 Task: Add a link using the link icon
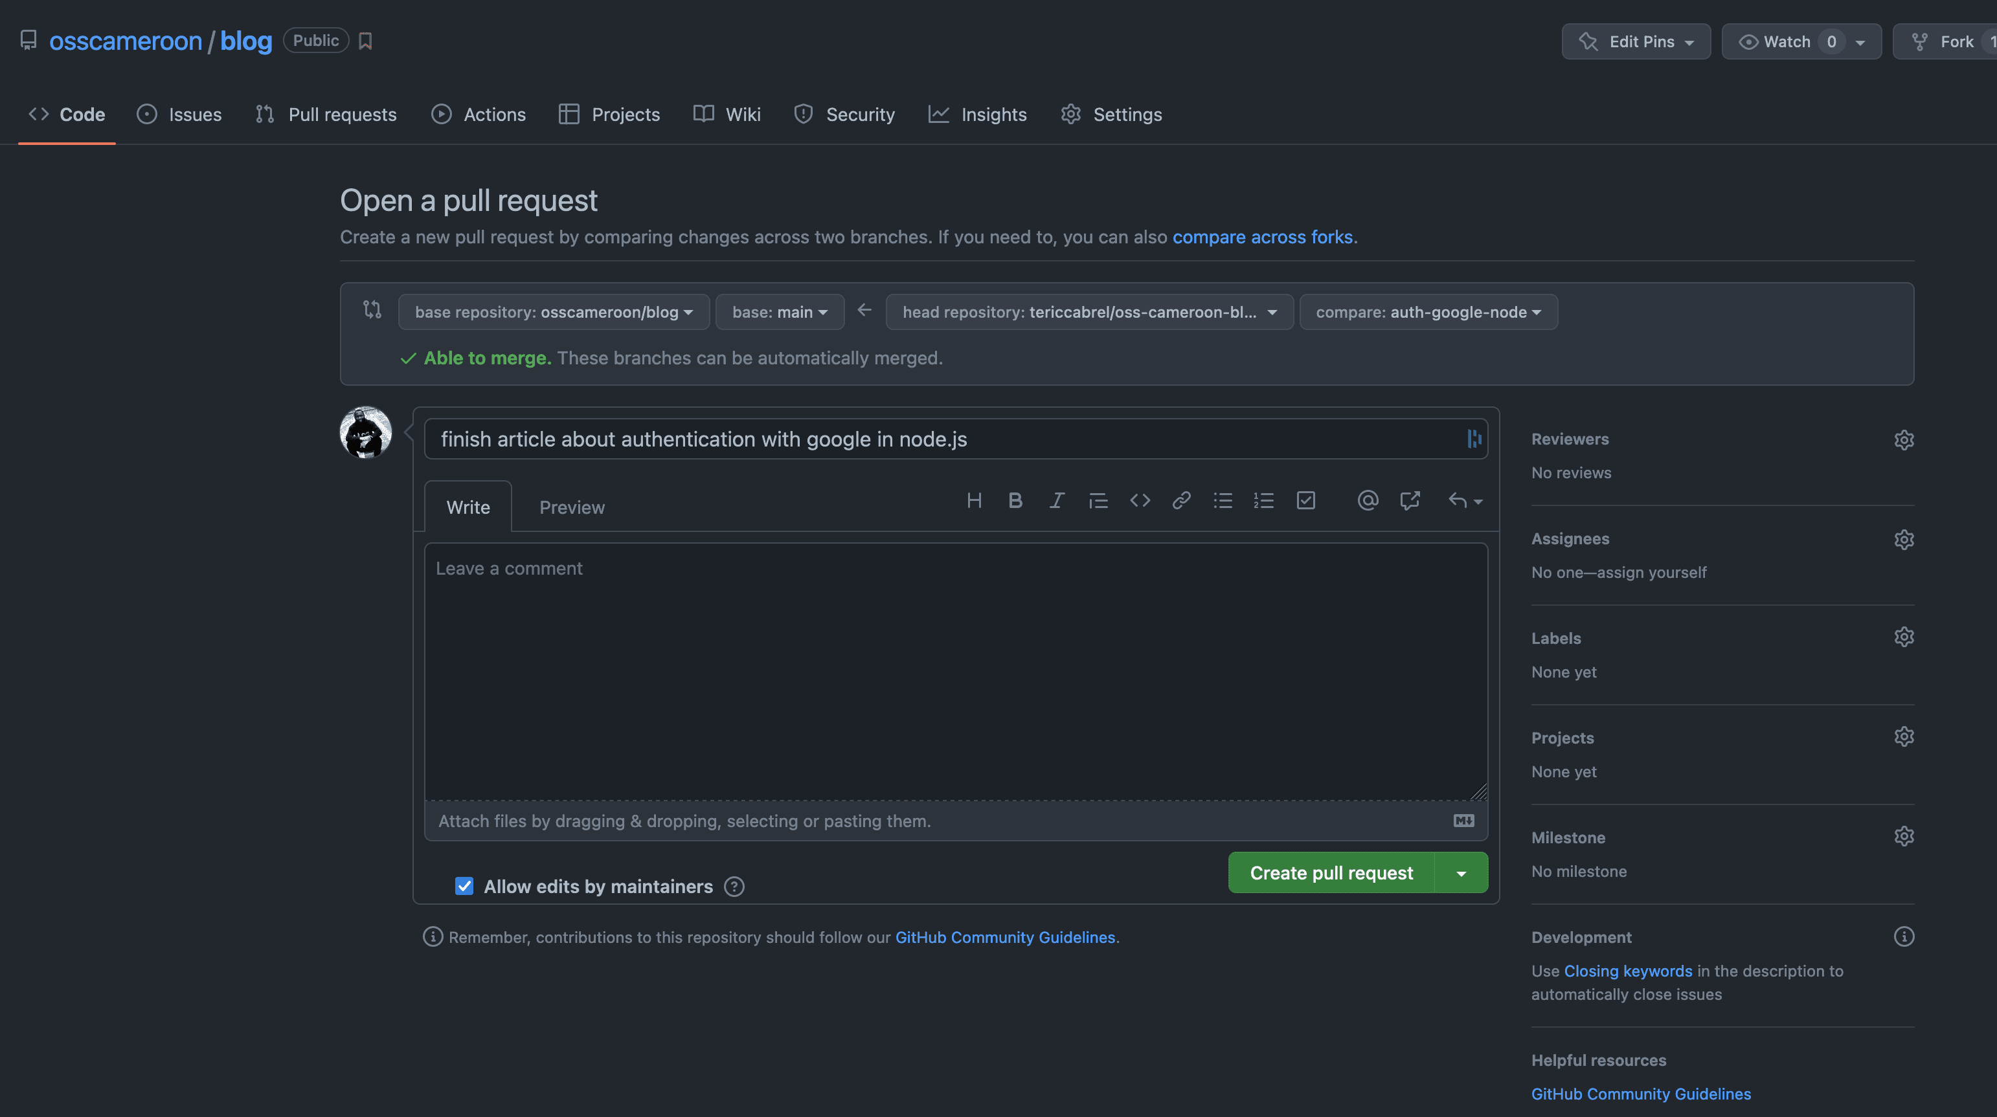1180,500
